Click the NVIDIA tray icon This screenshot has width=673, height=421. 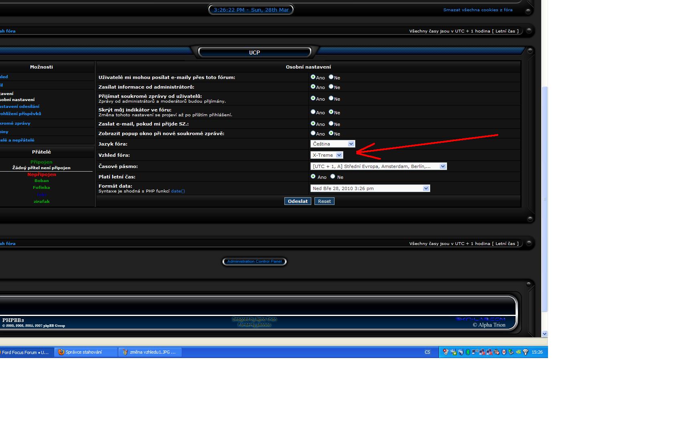[518, 352]
